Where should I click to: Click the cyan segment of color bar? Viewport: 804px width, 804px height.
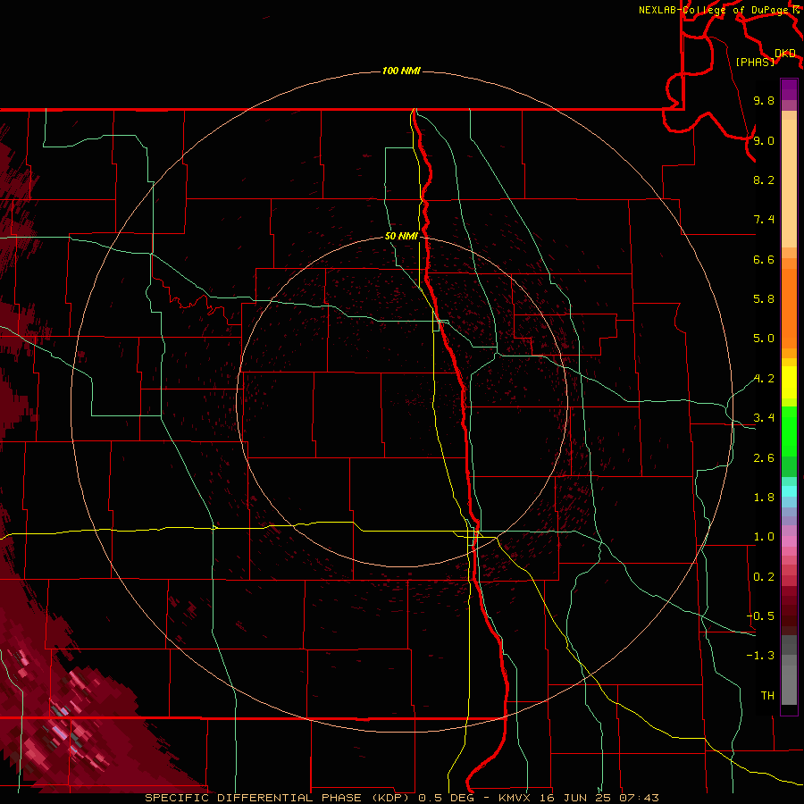click(789, 491)
